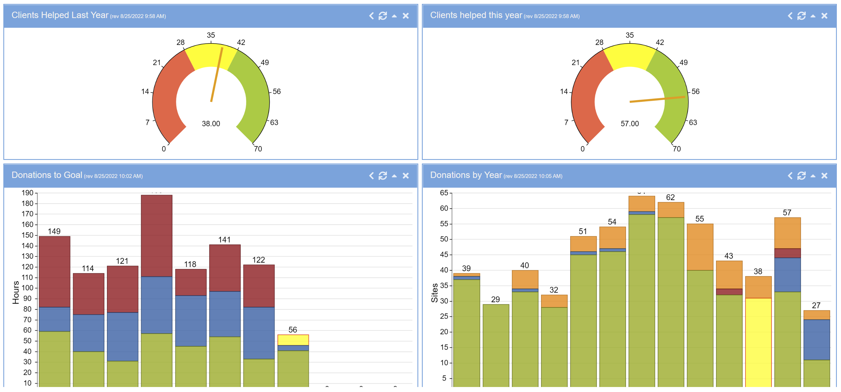Click back chevron in Clients Helped Last Year panel
This screenshot has height=392, width=841.
371,16
